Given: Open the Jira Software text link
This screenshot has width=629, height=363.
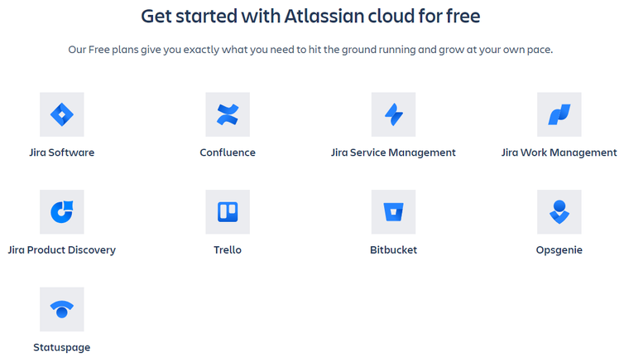Looking at the screenshot, I should 62,152.
